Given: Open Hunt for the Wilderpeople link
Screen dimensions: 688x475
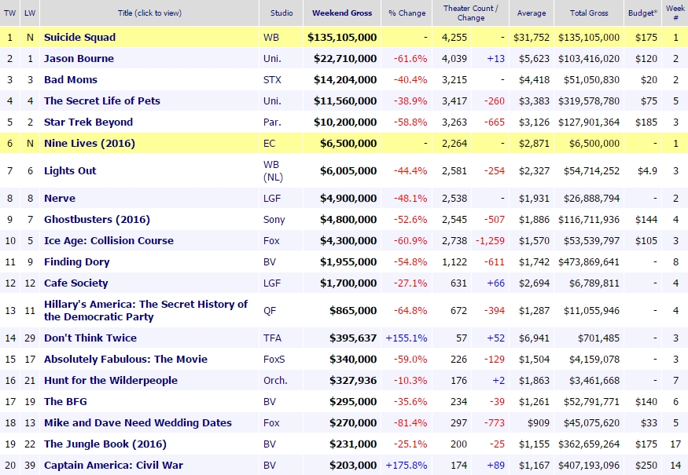Looking at the screenshot, I should pos(111,380).
